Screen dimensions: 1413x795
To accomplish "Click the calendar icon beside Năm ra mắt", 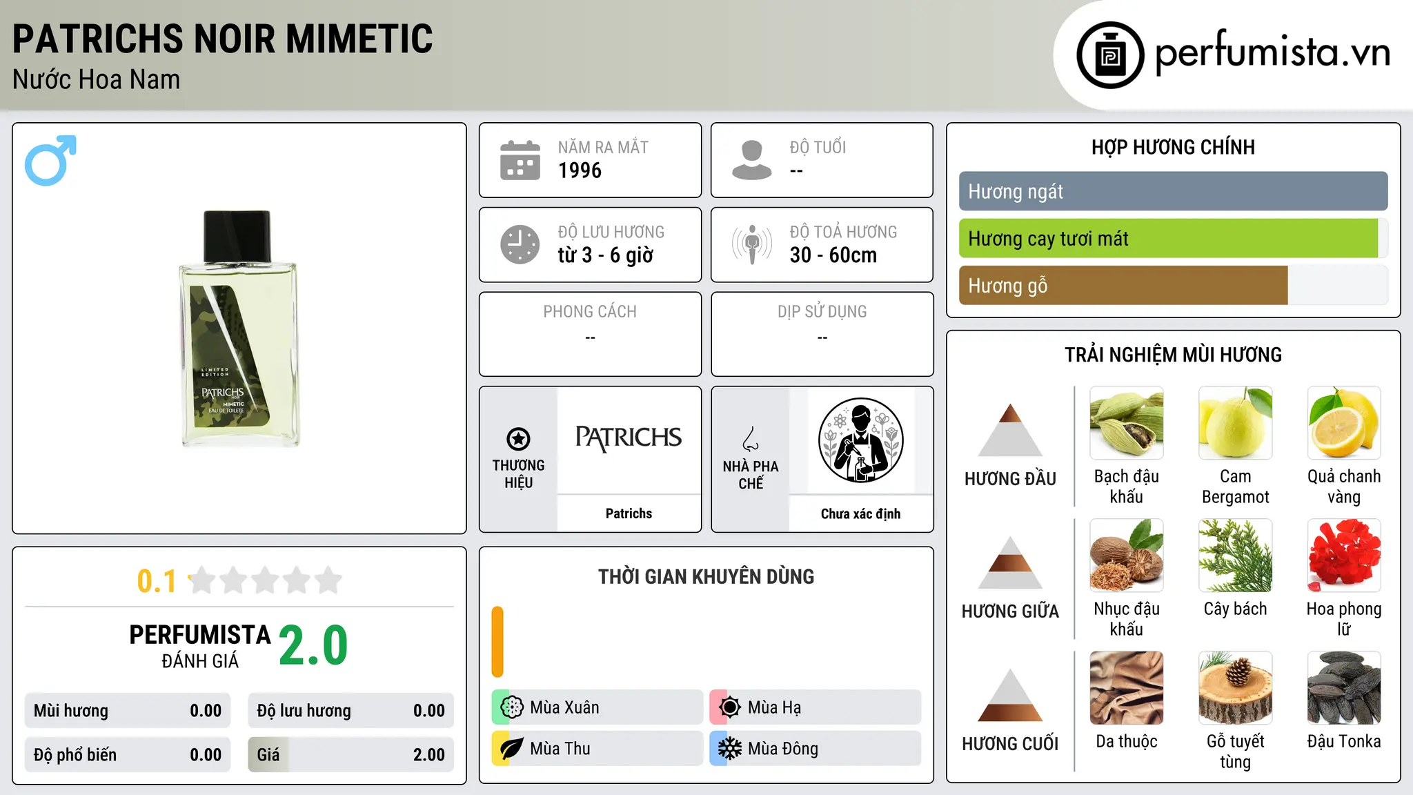I will tap(520, 160).
